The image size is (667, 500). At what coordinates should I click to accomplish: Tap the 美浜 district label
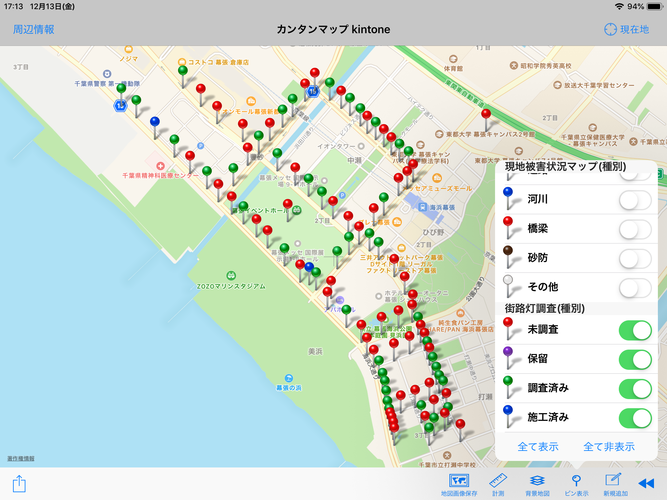coord(315,352)
